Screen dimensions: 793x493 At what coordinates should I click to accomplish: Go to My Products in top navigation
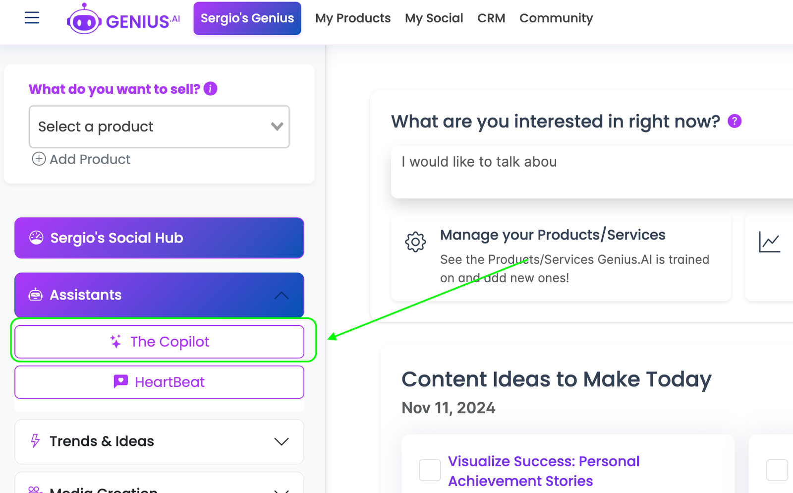(x=353, y=18)
